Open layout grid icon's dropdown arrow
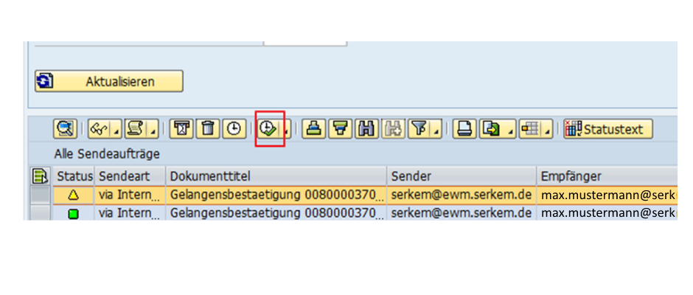Viewport: 693px width, 295px height. (548, 132)
